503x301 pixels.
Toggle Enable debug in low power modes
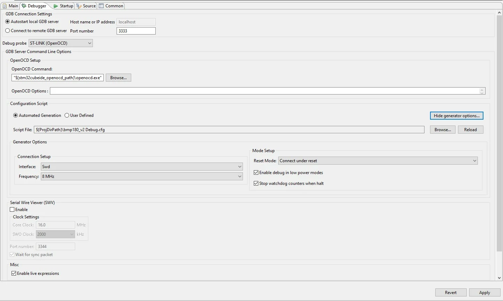pos(288,173)
